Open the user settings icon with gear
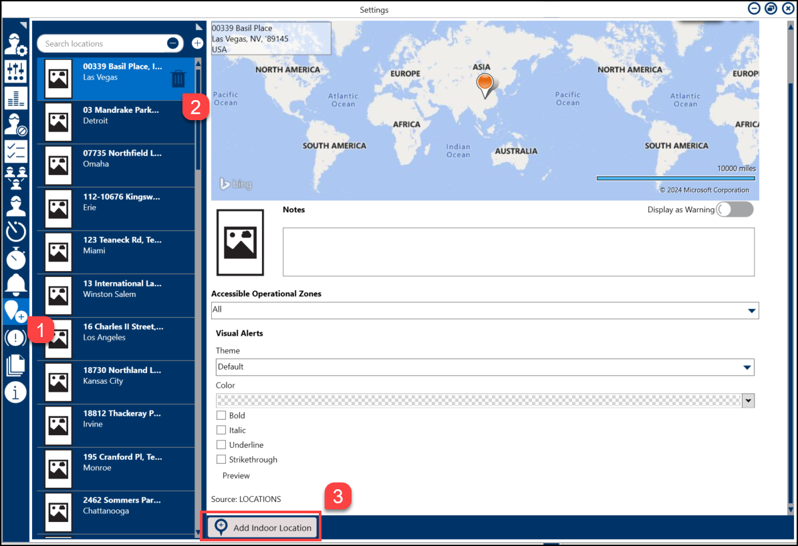798x546 pixels. 15,43
